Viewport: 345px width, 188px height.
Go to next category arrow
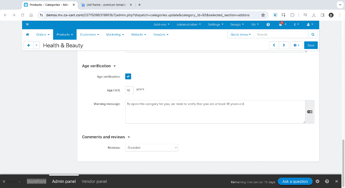tap(284, 45)
